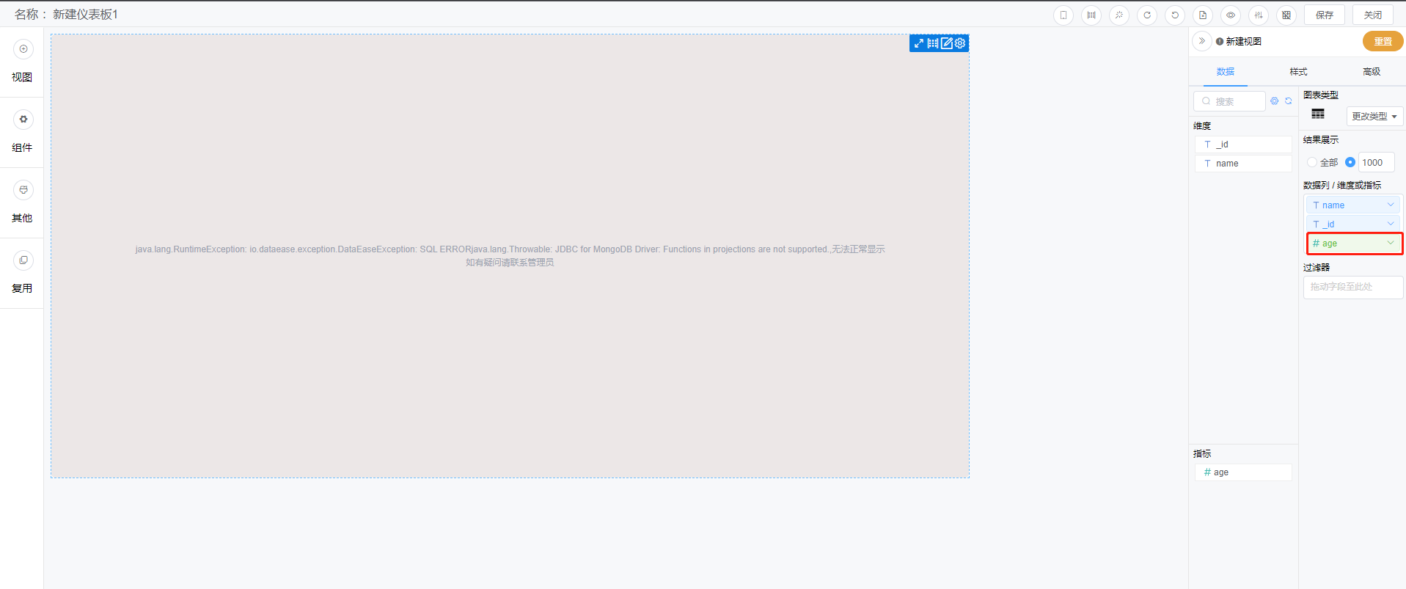Click the redo clockwise arrow icon

(1147, 15)
